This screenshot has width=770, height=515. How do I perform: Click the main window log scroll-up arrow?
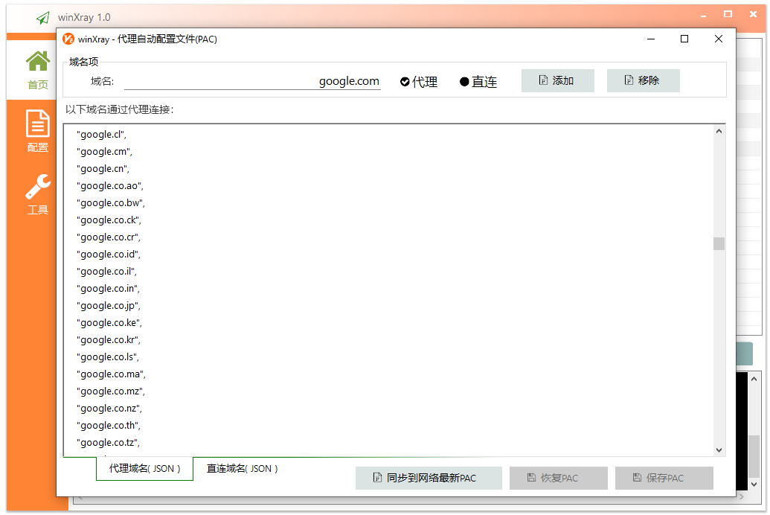[x=754, y=380]
